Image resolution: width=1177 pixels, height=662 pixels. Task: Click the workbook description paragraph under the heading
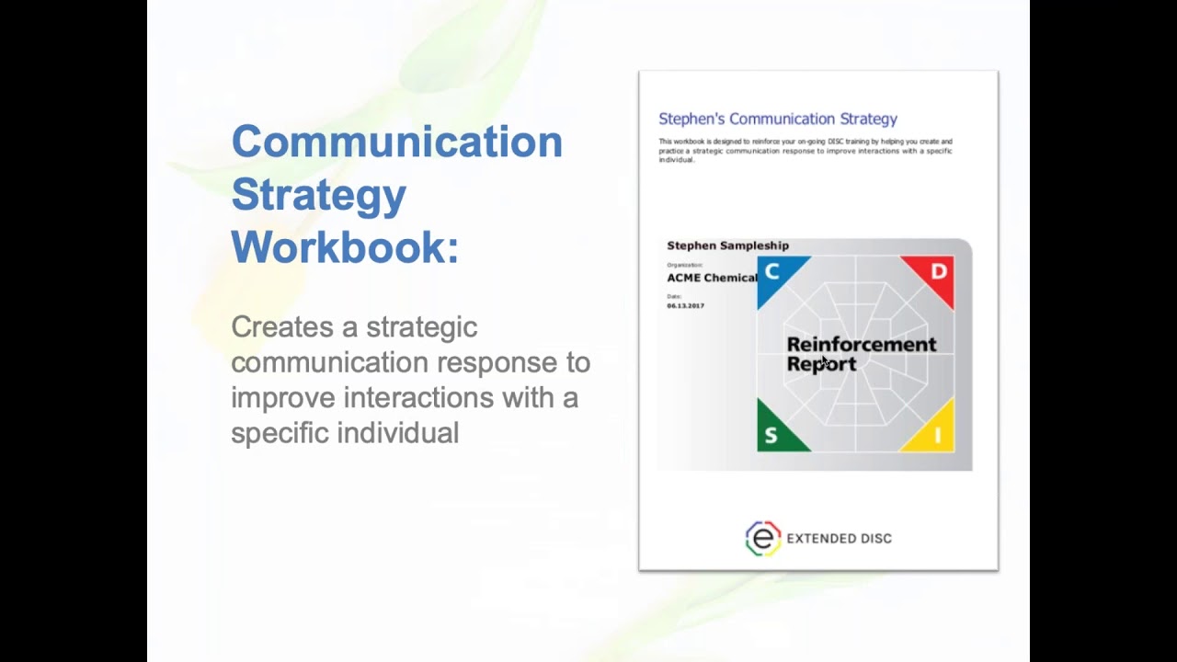point(806,151)
